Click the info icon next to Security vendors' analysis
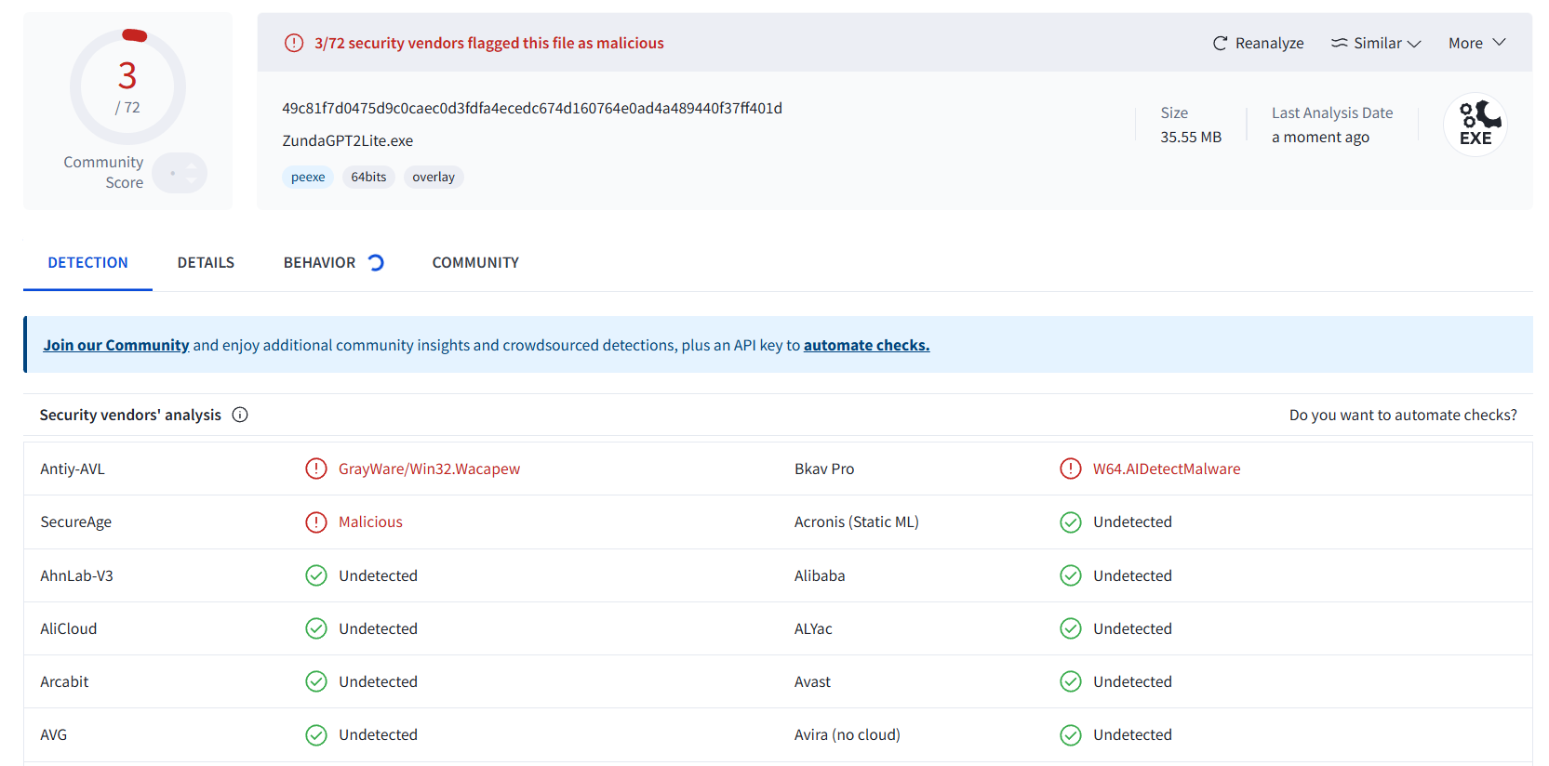Image resolution: width=1549 pixels, height=766 pixels. [240, 415]
